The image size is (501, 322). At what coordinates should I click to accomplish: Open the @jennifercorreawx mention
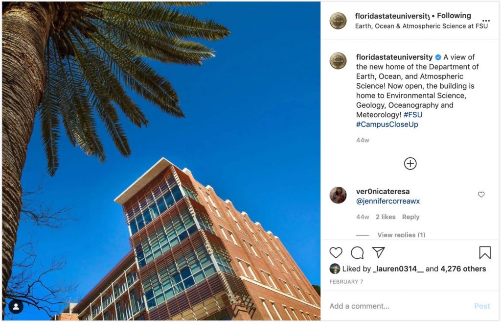point(388,201)
